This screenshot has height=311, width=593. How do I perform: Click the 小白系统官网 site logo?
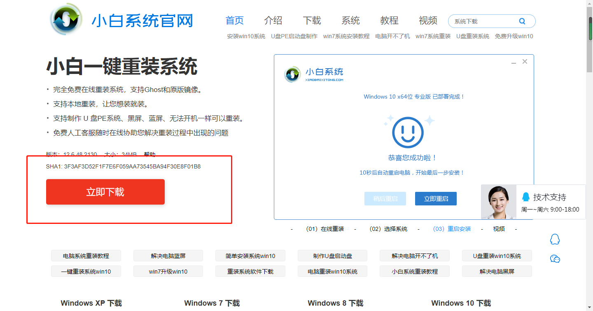point(121,19)
